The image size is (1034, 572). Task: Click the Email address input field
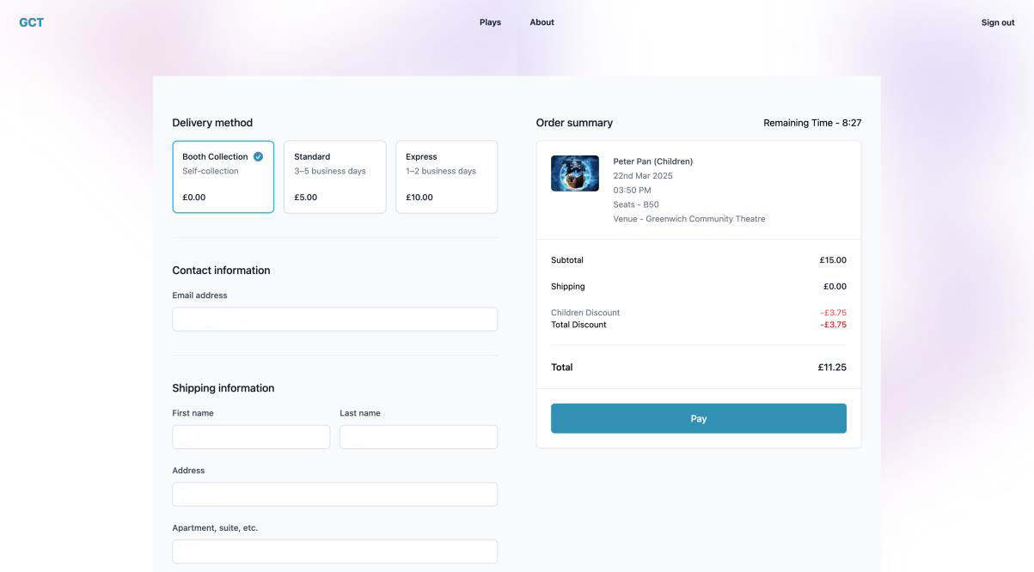pos(334,318)
